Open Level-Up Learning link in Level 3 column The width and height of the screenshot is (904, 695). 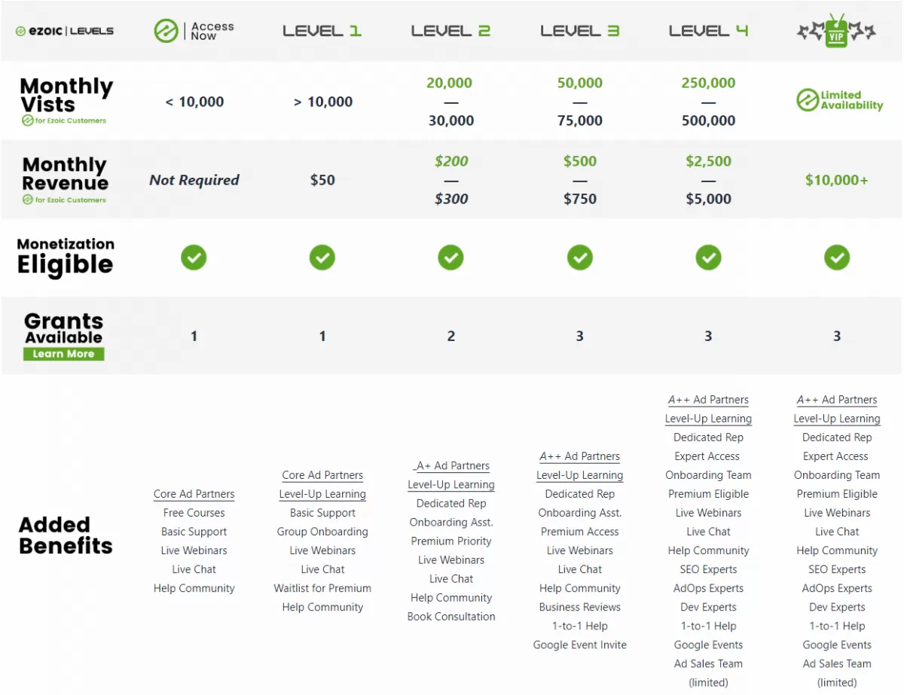coord(580,476)
